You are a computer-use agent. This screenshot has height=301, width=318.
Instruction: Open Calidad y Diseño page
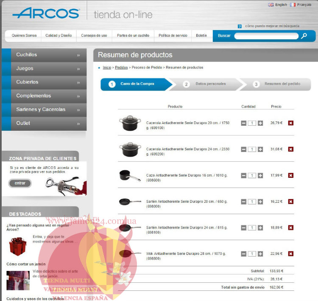click(59, 36)
